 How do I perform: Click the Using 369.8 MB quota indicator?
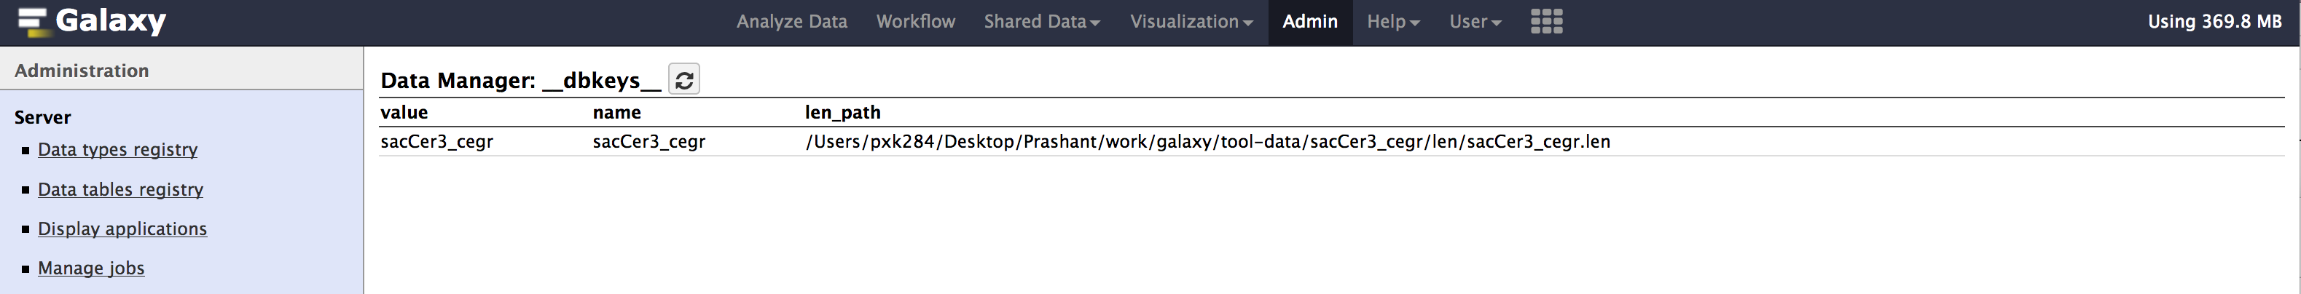tap(2214, 21)
